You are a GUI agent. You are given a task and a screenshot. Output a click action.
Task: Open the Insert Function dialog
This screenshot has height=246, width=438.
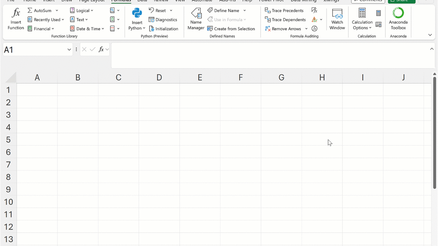(16, 19)
